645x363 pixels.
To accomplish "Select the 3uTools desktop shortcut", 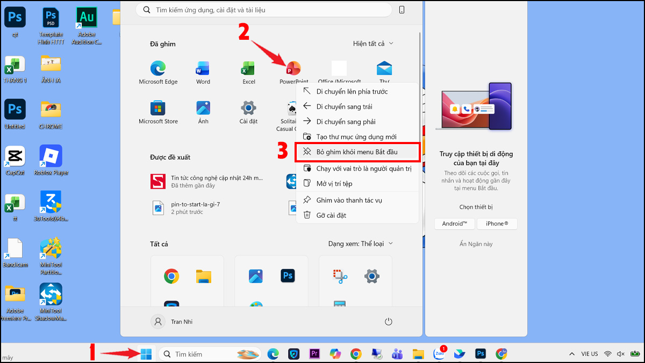I will (x=51, y=207).
